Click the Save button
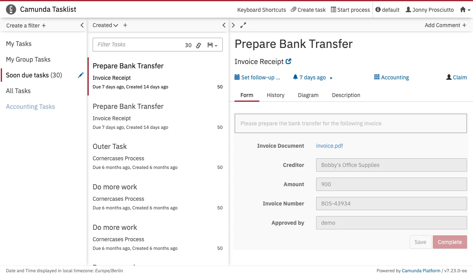 420,242
